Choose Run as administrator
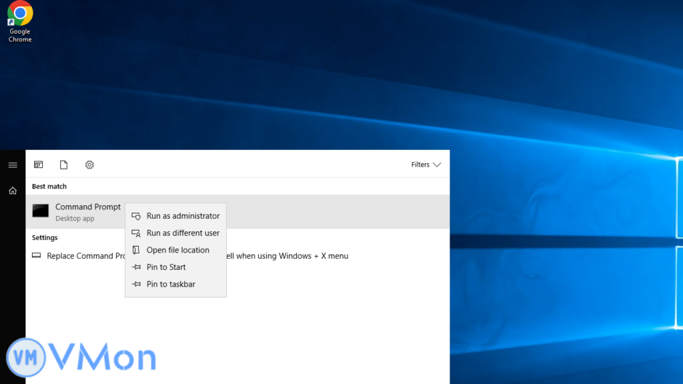The width and height of the screenshot is (683, 384). coord(183,216)
